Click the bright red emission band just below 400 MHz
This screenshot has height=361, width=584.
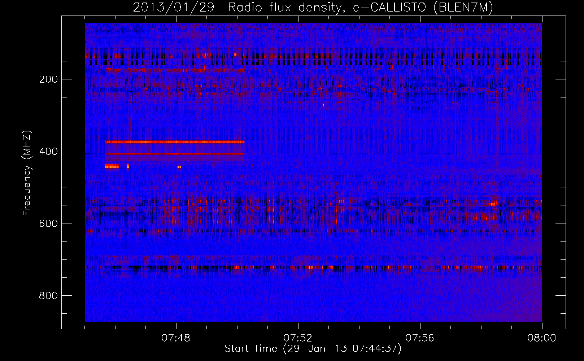tap(175, 142)
